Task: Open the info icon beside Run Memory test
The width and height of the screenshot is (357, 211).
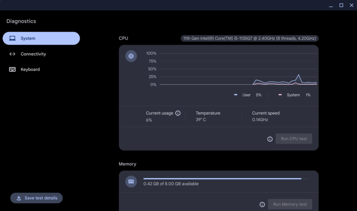Action: (x=262, y=205)
